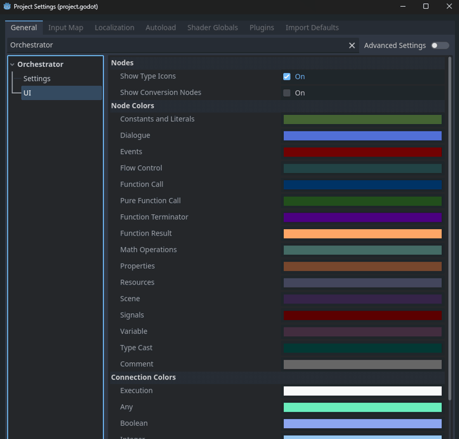Edit Type Cast color swatch
Viewport: 459px width, 439px height.
click(363, 348)
